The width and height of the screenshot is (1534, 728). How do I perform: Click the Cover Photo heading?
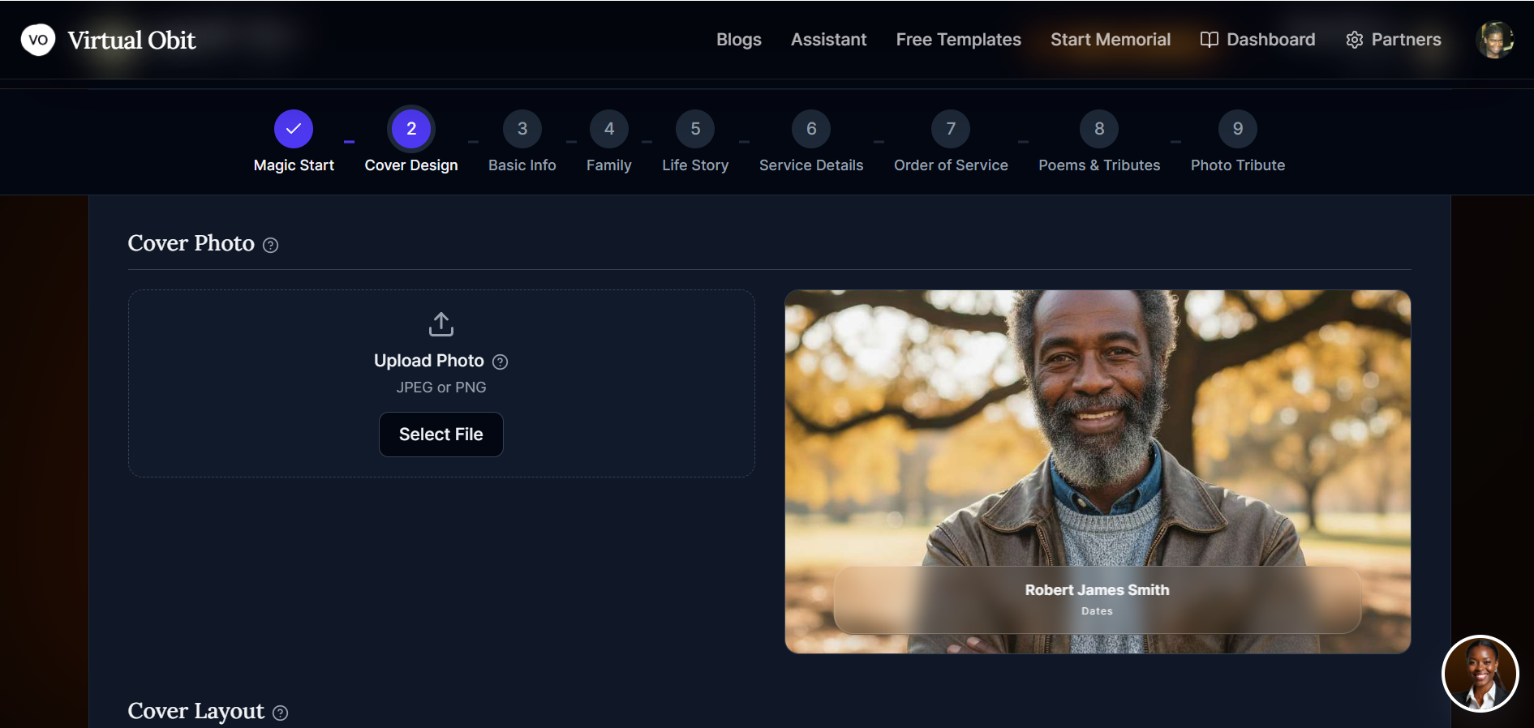(x=191, y=243)
